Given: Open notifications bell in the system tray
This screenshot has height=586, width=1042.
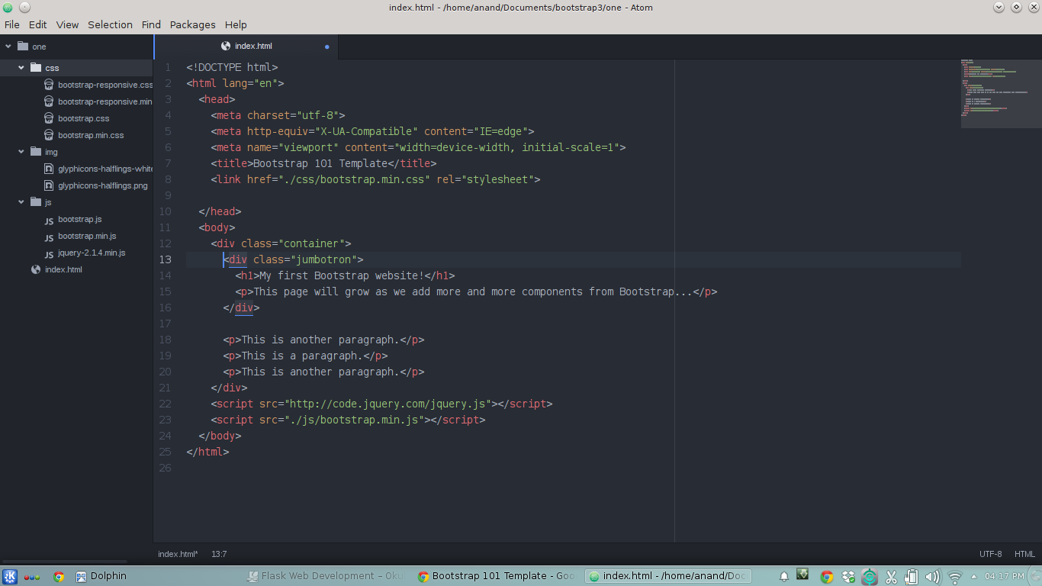Looking at the screenshot, I should (784, 577).
